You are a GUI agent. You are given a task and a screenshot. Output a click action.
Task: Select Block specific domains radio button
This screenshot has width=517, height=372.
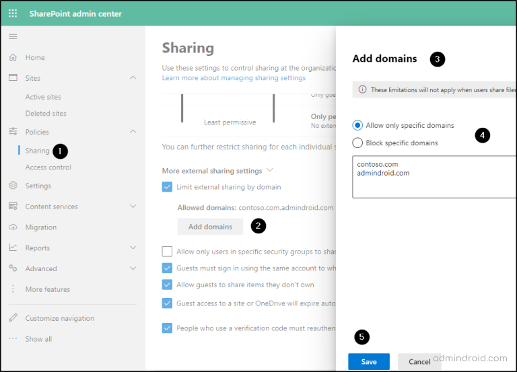click(x=357, y=143)
